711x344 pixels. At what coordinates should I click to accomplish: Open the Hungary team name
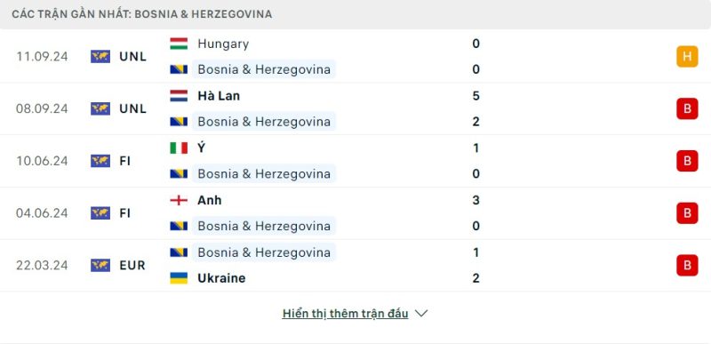tap(223, 44)
